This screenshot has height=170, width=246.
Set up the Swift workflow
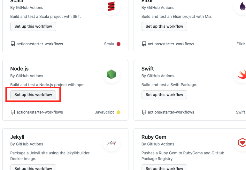point(164,95)
